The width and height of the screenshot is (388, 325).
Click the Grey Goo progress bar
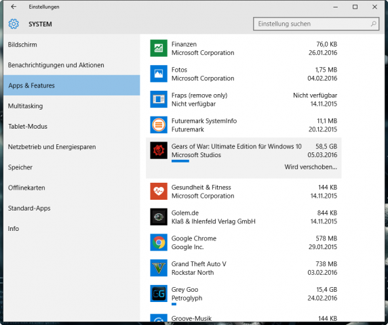pyautogui.click(x=174, y=304)
